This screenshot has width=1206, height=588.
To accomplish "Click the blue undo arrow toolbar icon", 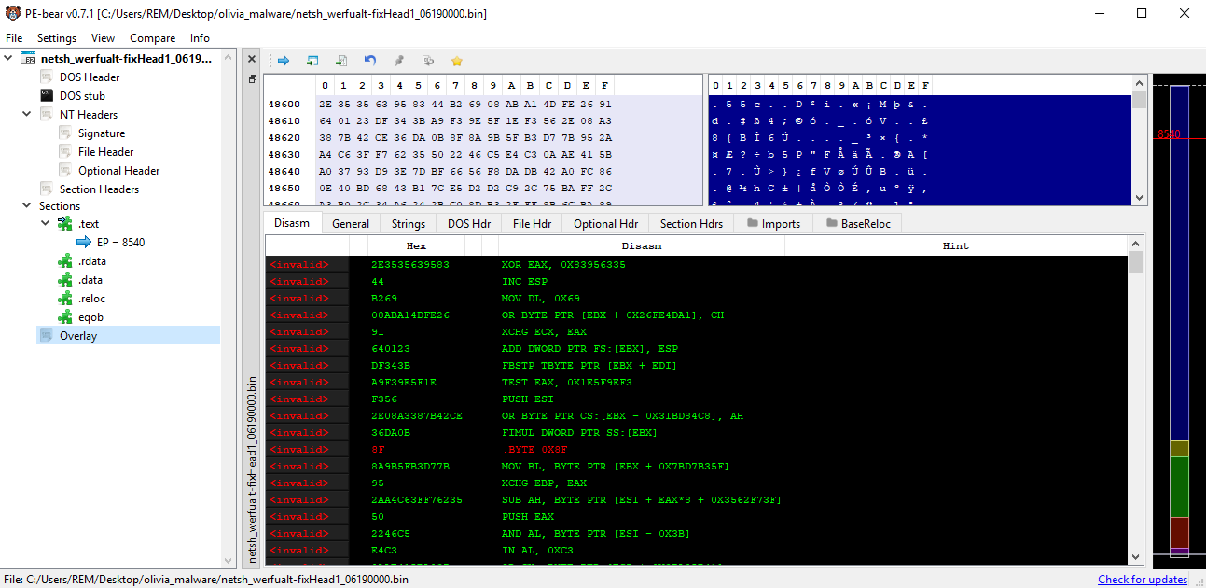I will coord(370,61).
